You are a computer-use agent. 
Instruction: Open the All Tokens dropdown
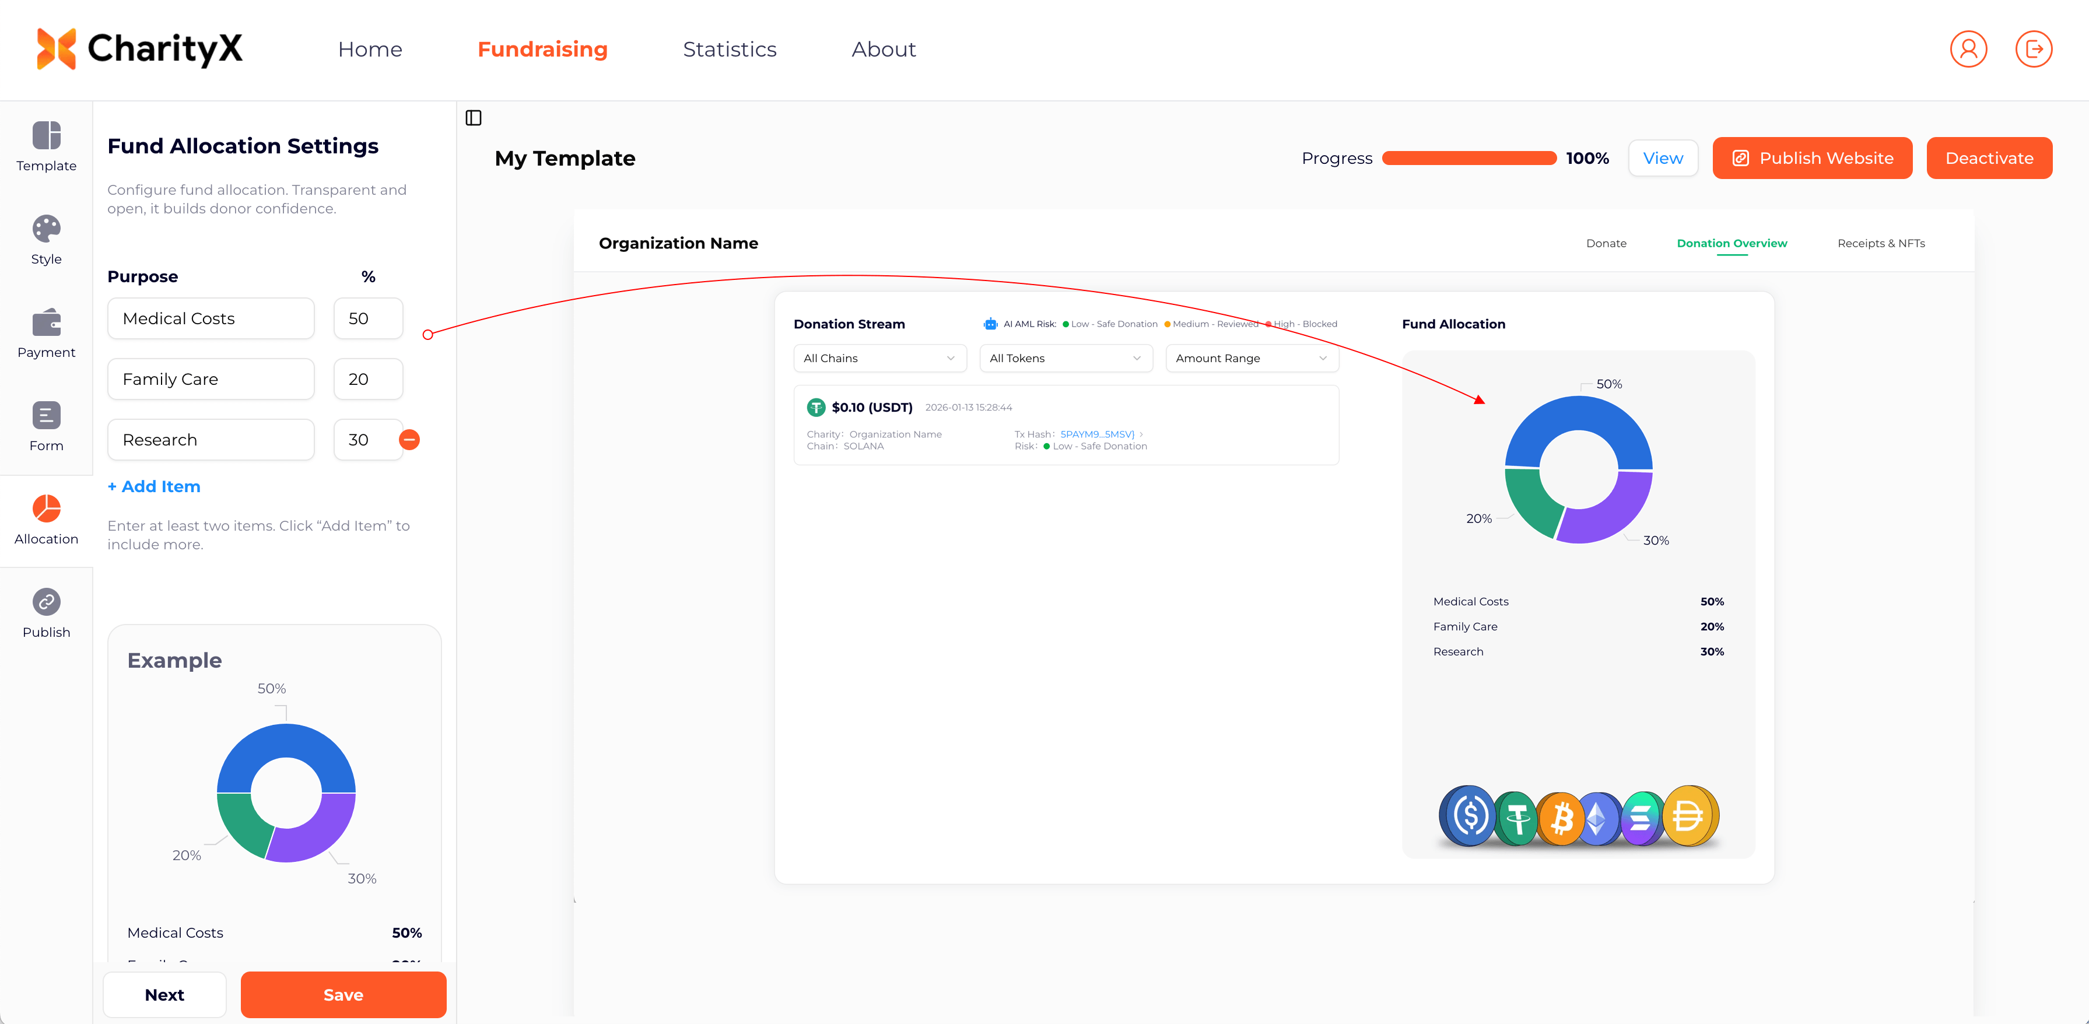tap(1065, 359)
